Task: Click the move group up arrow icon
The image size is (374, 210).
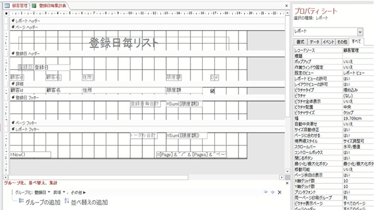Action: click(265, 192)
